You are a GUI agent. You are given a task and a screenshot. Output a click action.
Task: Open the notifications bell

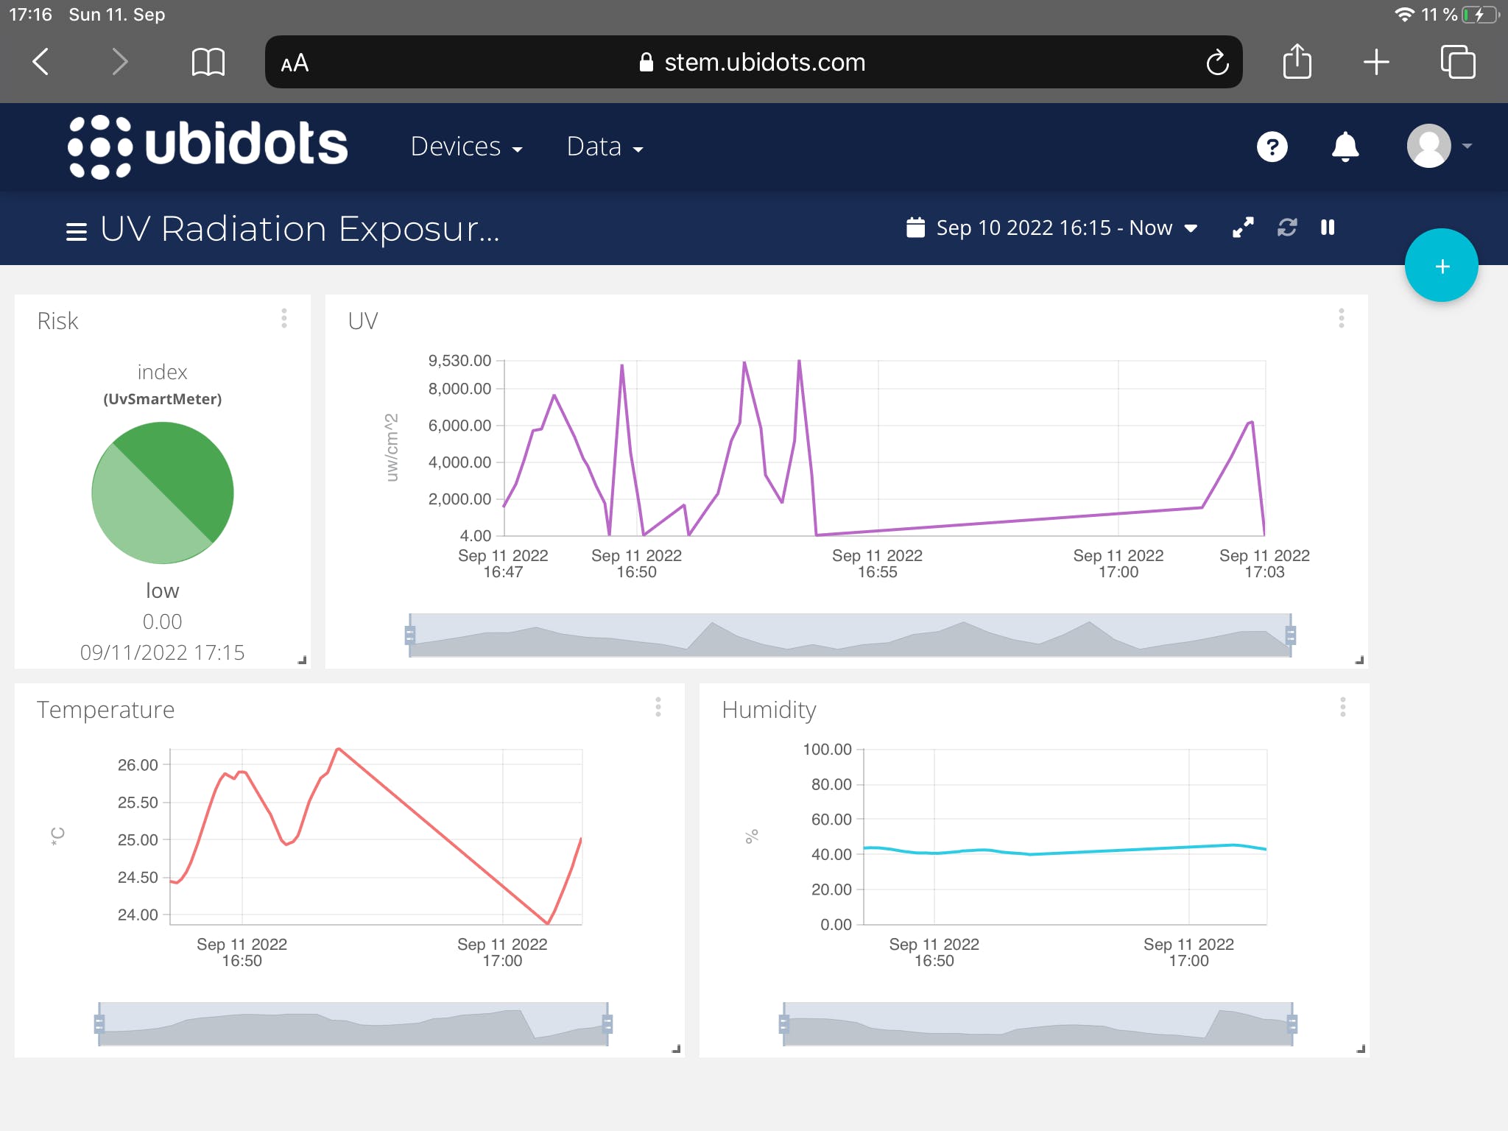[x=1345, y=147]
